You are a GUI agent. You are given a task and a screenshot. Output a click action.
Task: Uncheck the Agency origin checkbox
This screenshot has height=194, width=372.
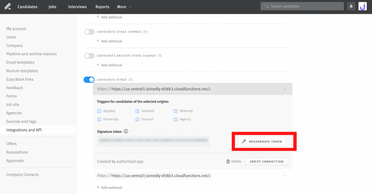(x=175, y=119)
